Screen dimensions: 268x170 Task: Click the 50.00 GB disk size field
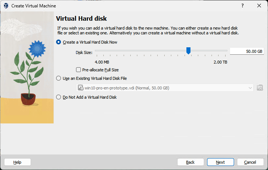(247, 51)
